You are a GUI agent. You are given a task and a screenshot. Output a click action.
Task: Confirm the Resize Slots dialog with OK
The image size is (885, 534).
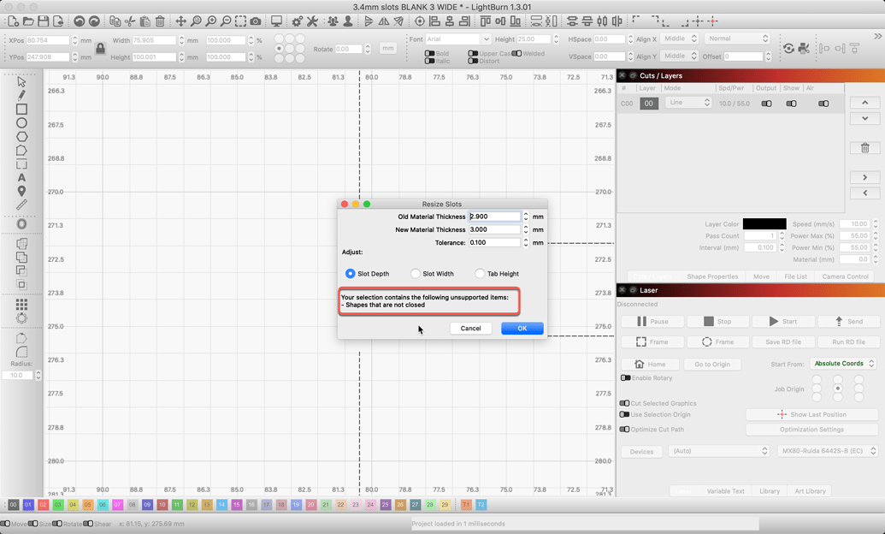[522, 328]
